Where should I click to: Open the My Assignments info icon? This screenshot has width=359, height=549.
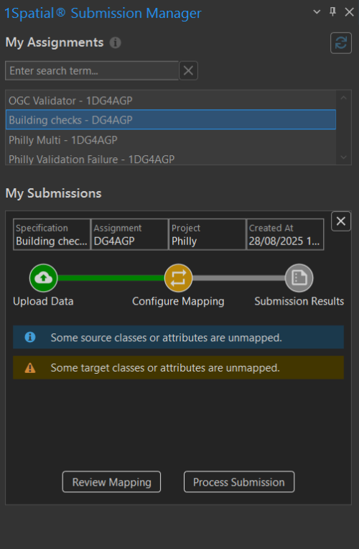coord(115,42)
